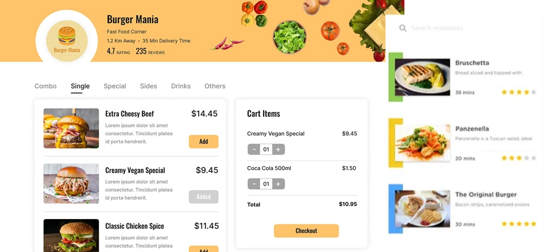Open The Original Burger listing image
Screen dimensions: 554x252
[422, 209]
